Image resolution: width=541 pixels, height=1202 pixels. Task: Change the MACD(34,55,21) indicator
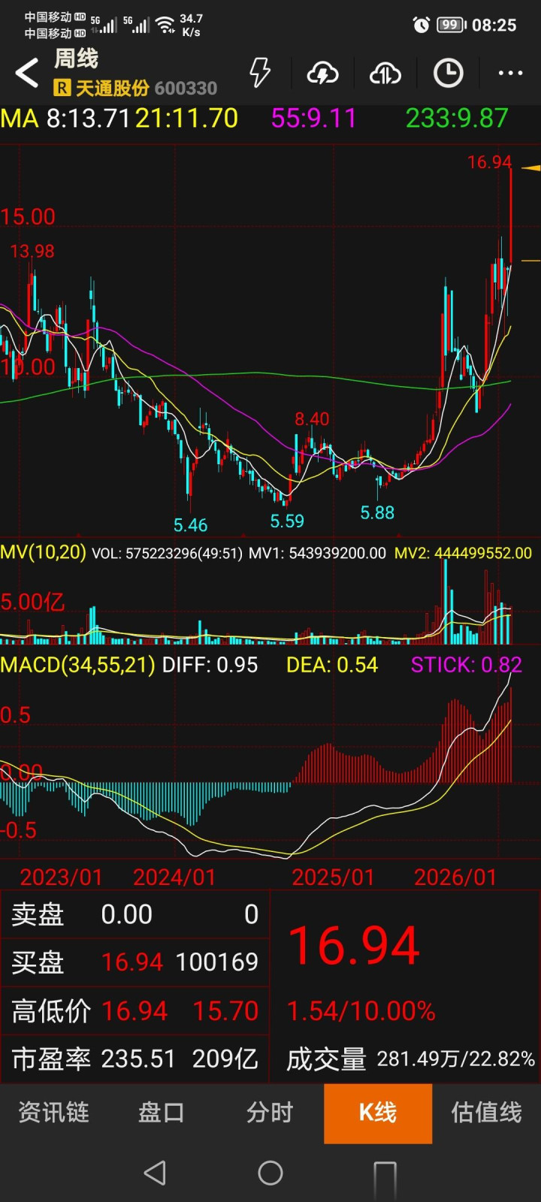[78, 665]
